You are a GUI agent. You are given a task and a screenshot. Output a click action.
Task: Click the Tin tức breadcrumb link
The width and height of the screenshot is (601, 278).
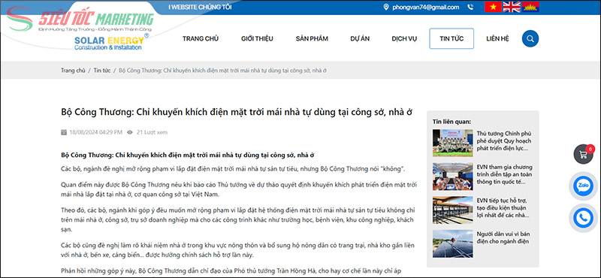click(102, 71)
